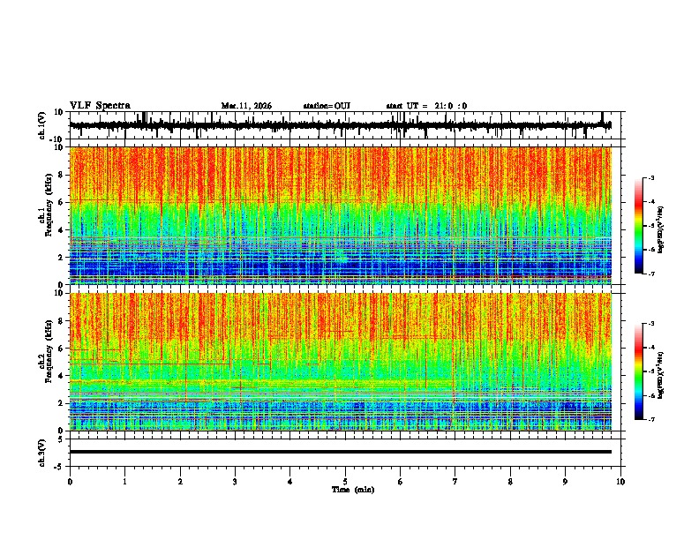Click the date text "Mar.11, 2026"
Screen dimensions: 699x540
click(246, 106)
